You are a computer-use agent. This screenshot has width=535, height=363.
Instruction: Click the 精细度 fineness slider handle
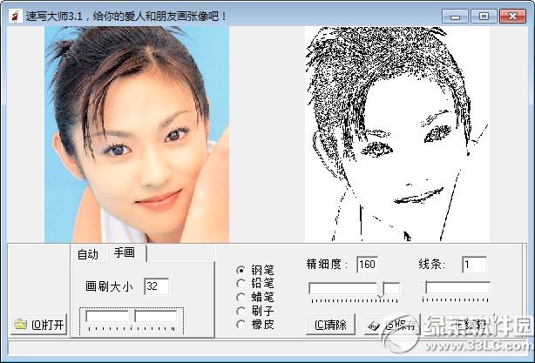coord(381,289)
